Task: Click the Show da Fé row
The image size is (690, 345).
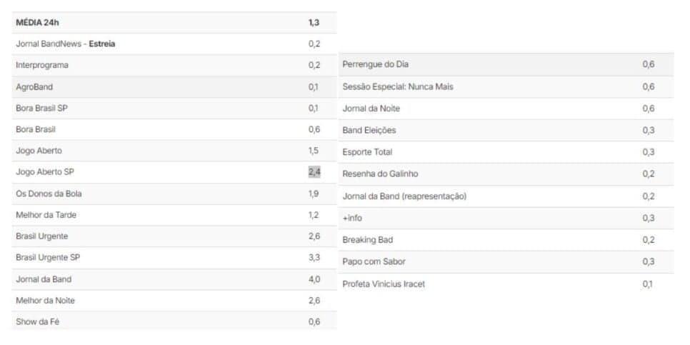Action: point(174,321)
